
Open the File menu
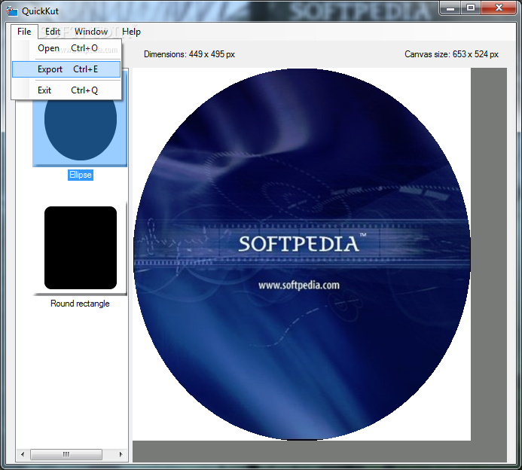pyautogui.click(x=24, y=32)
